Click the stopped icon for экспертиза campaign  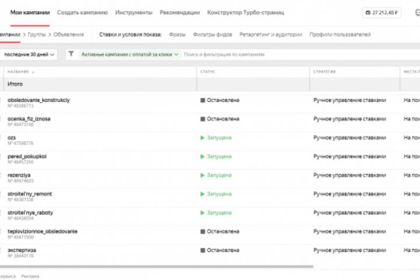[x=202, y=250]
